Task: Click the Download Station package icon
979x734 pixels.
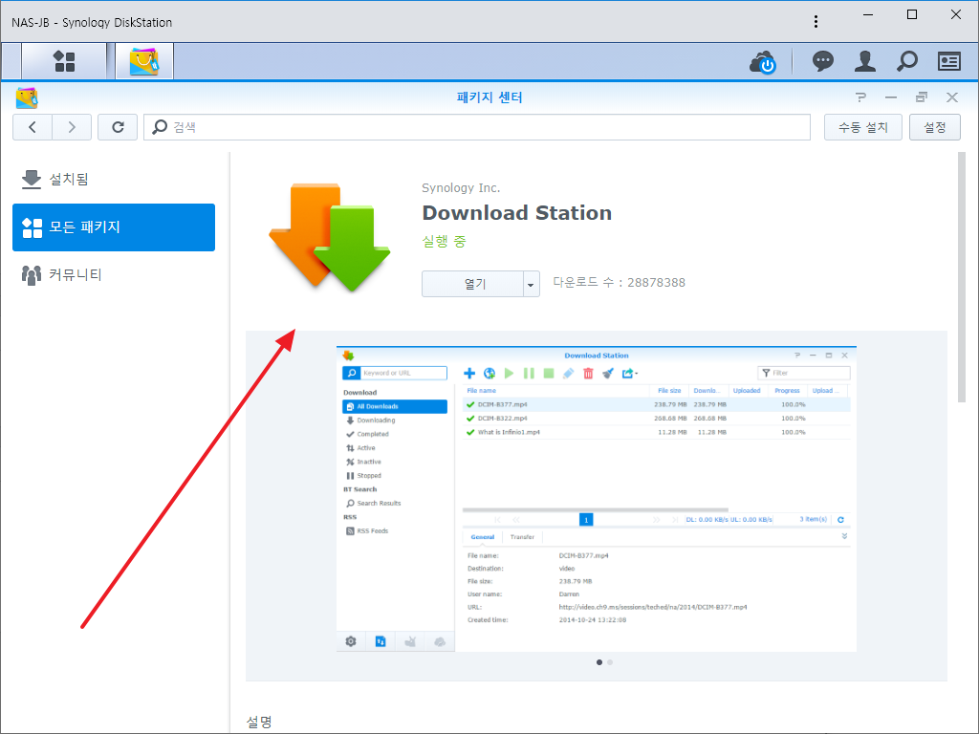Action: pyautogui.click(x=330, y=237)
